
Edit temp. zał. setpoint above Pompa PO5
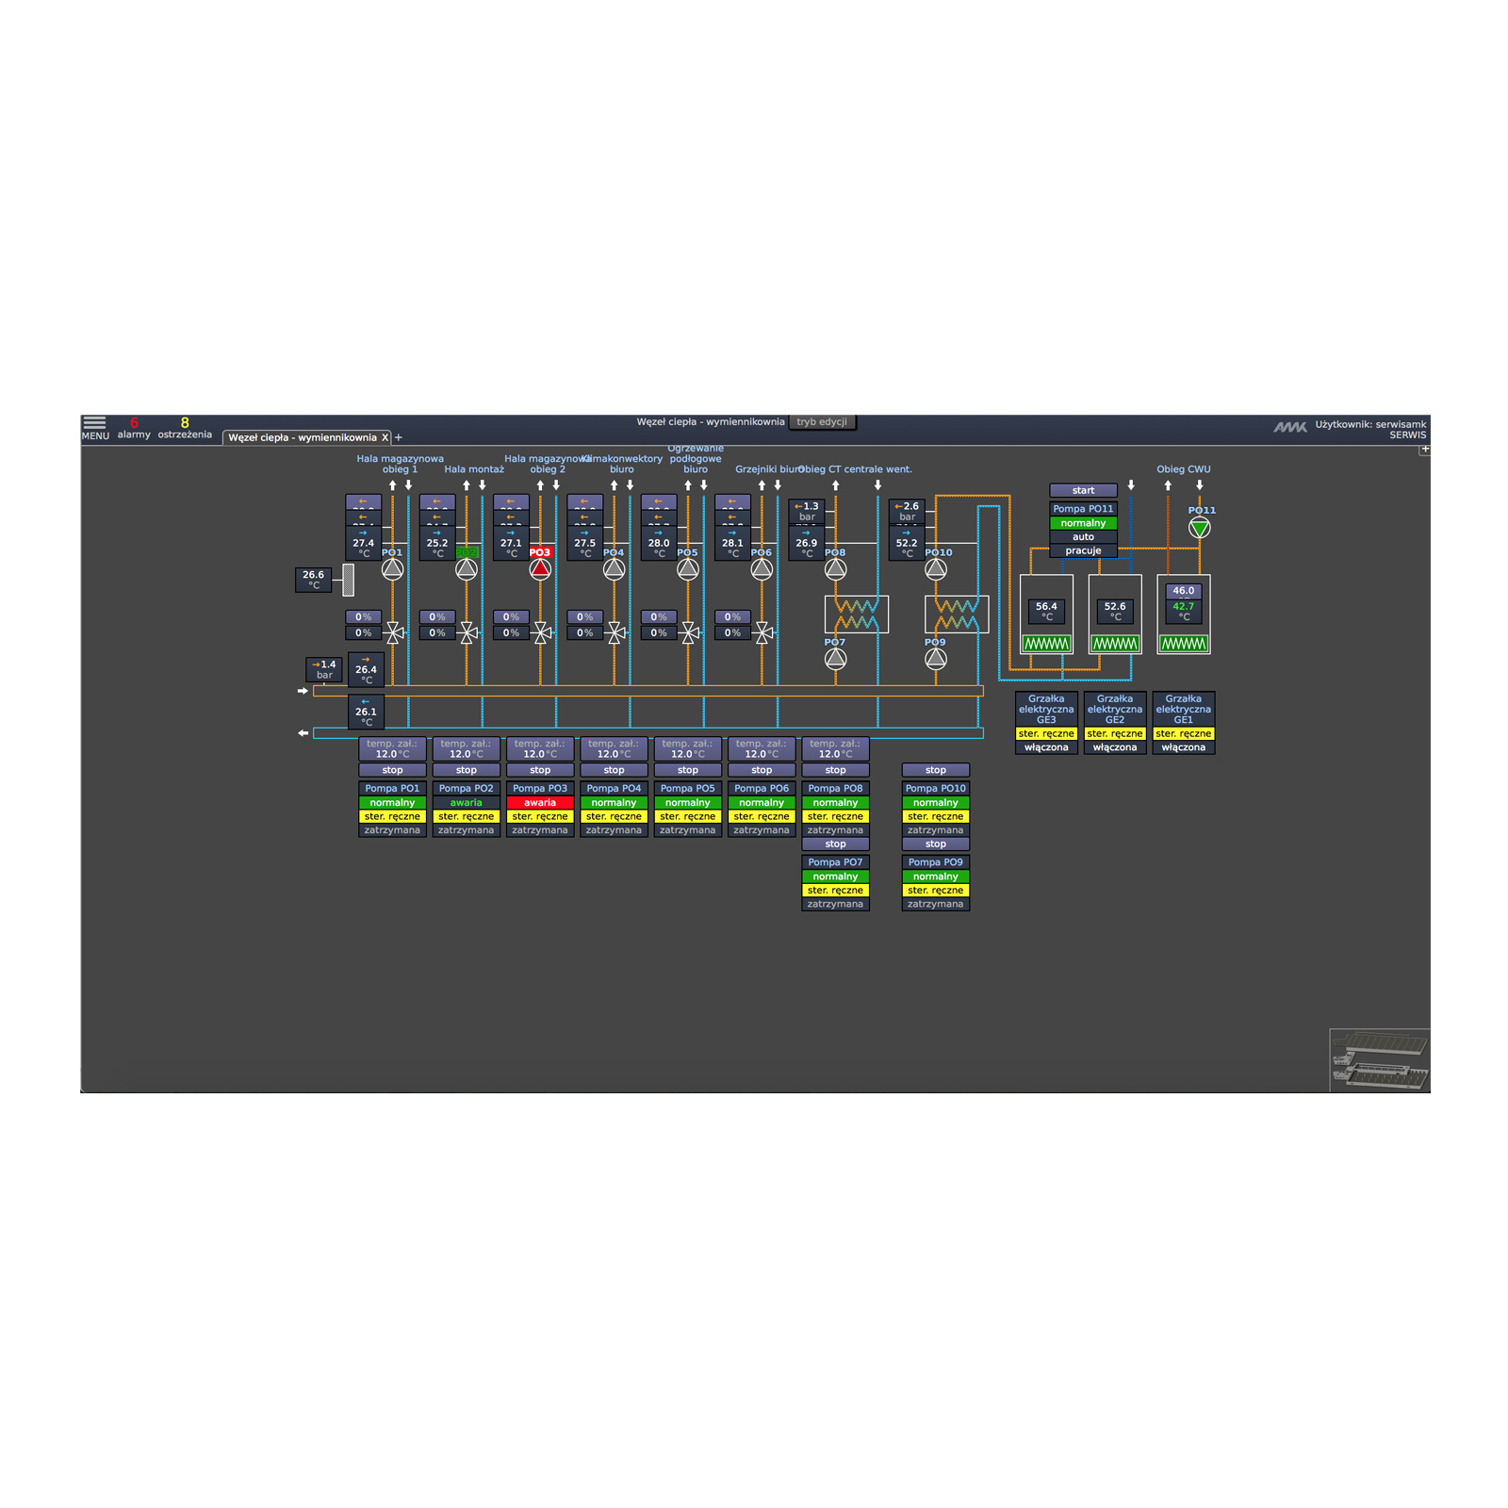(x=688, y=749)
